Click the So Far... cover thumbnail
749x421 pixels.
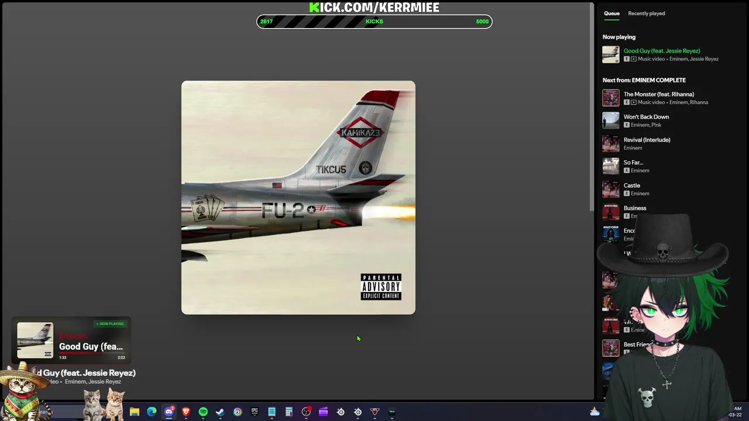611,166
